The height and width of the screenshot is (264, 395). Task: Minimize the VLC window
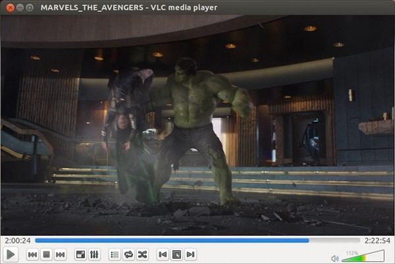tap(20, 8)
